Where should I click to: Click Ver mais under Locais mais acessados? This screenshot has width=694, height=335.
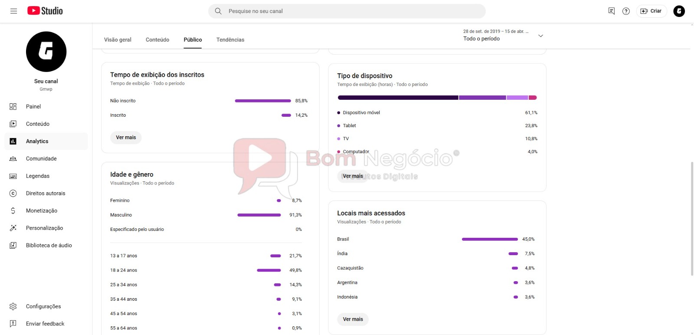click(x=353, y=319)
